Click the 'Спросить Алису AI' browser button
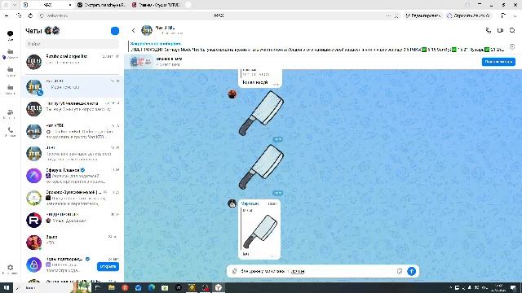This screenshot has height=293, width=522. pos(469,15)
